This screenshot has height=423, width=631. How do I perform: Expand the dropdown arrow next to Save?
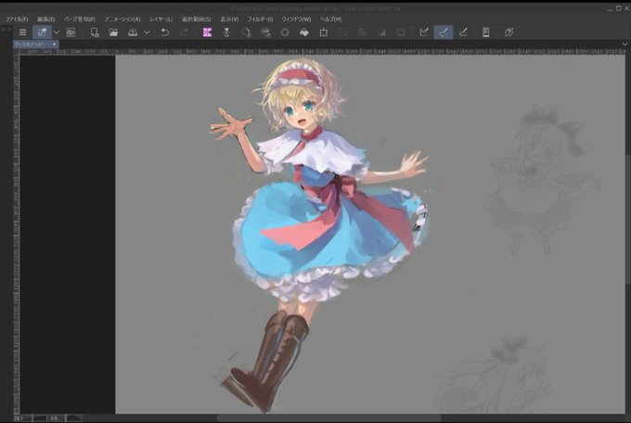click(147, 32)
